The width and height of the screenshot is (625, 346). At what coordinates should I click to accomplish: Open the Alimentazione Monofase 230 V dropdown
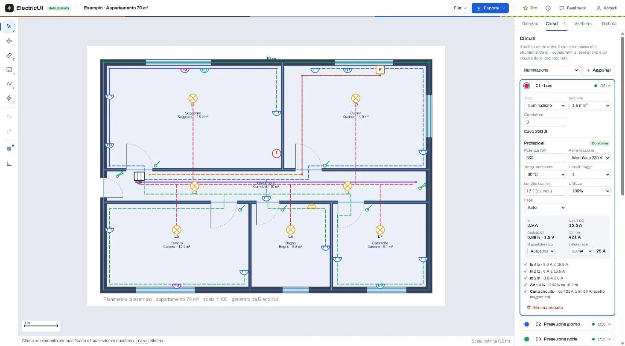click(590, 158)
